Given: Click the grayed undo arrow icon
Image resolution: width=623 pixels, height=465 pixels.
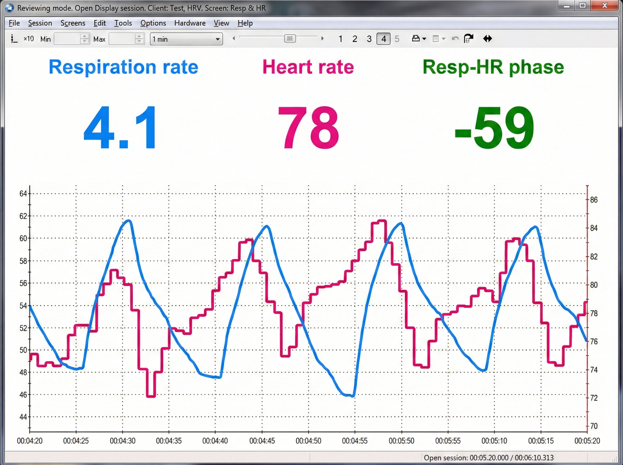Looking at the screenshot, I should coord(455,39).
